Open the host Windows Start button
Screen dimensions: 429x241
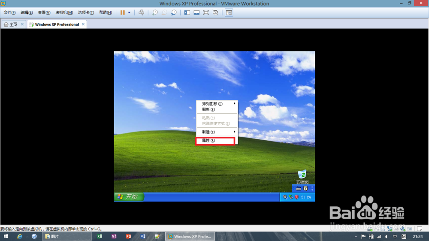pyautogui.click(x=6, y=236)
